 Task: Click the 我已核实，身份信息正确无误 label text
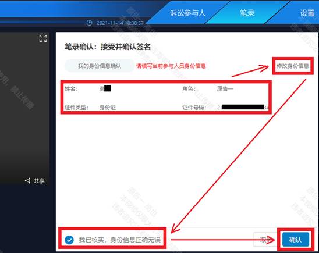120,240
